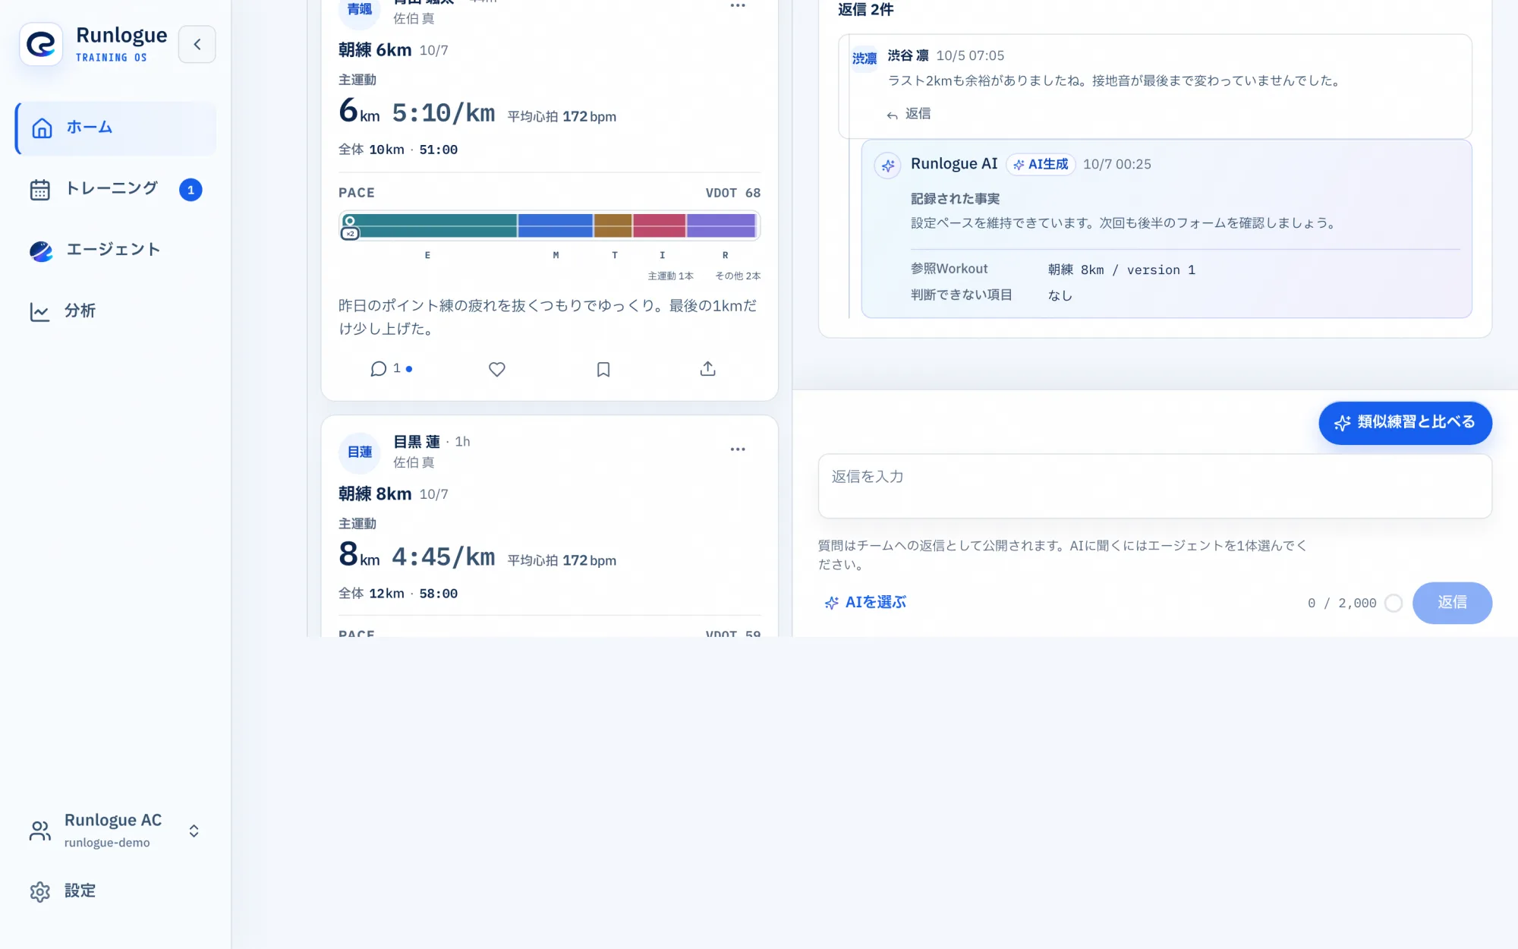This screenshot has width=1518, height=949.
Task: Click the 朝練 8km / version 1 reference text
Action: coord(1122,270)
